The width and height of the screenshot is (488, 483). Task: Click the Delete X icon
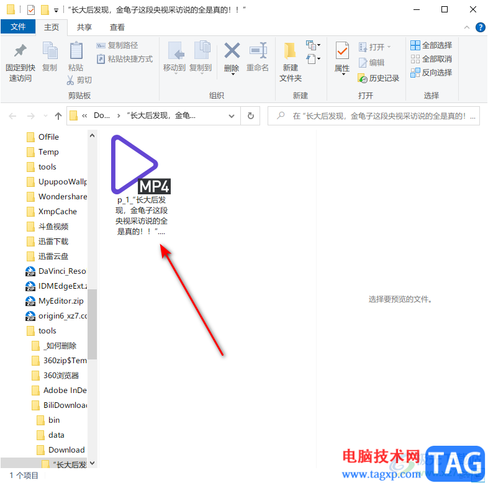232,50
